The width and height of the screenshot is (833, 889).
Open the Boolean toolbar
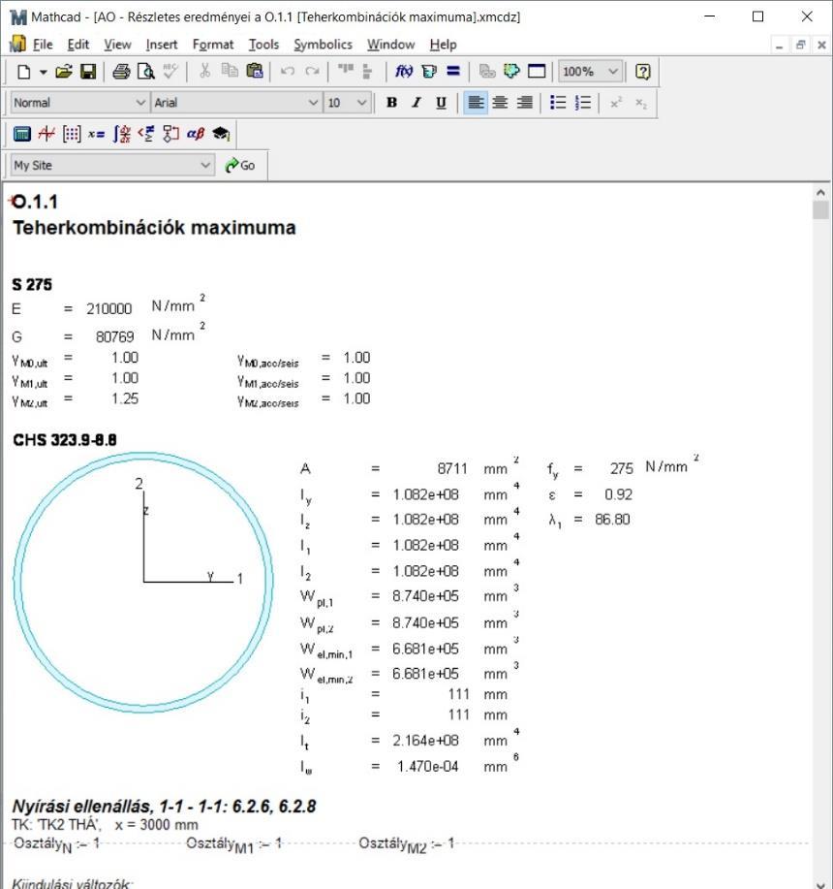click(x=146, y=134)
